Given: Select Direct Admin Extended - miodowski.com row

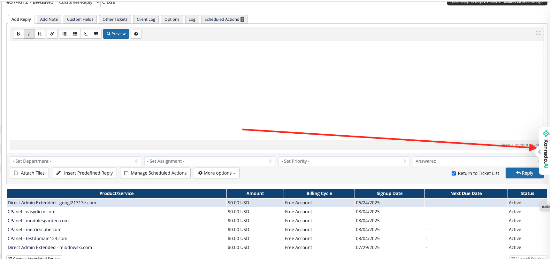Looking at the screenshot, I should [277, 247].
